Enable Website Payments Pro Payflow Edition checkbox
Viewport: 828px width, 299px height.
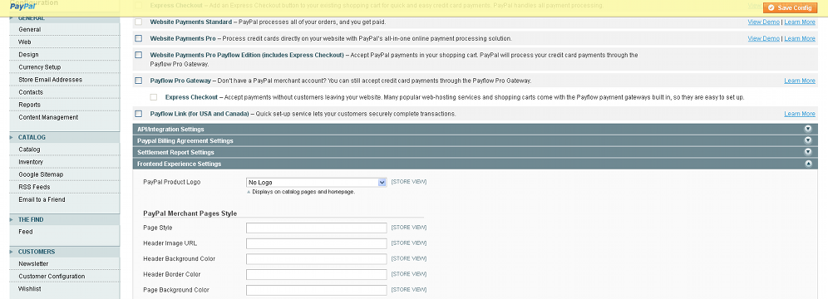[138, 55]
